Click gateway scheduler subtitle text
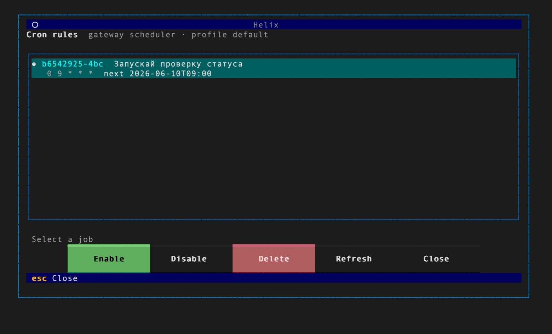552x334 pixels. click(x=132, y=35)
